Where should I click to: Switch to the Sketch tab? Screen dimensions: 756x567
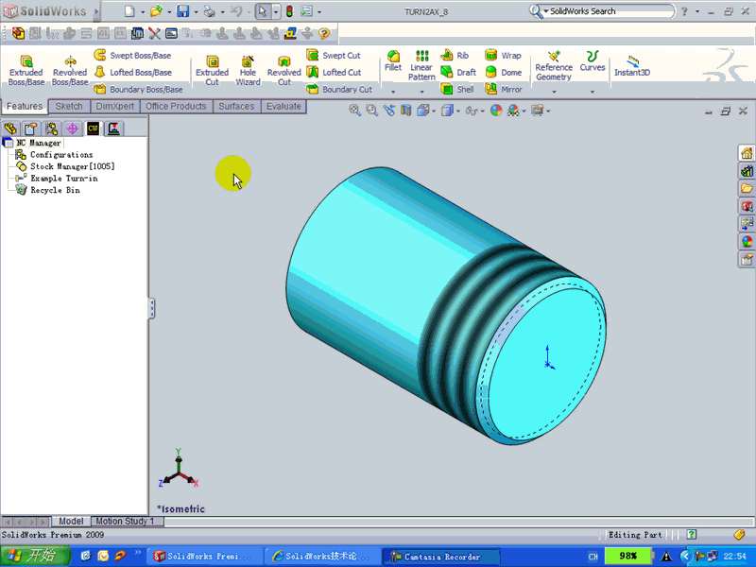coord(69,106)
